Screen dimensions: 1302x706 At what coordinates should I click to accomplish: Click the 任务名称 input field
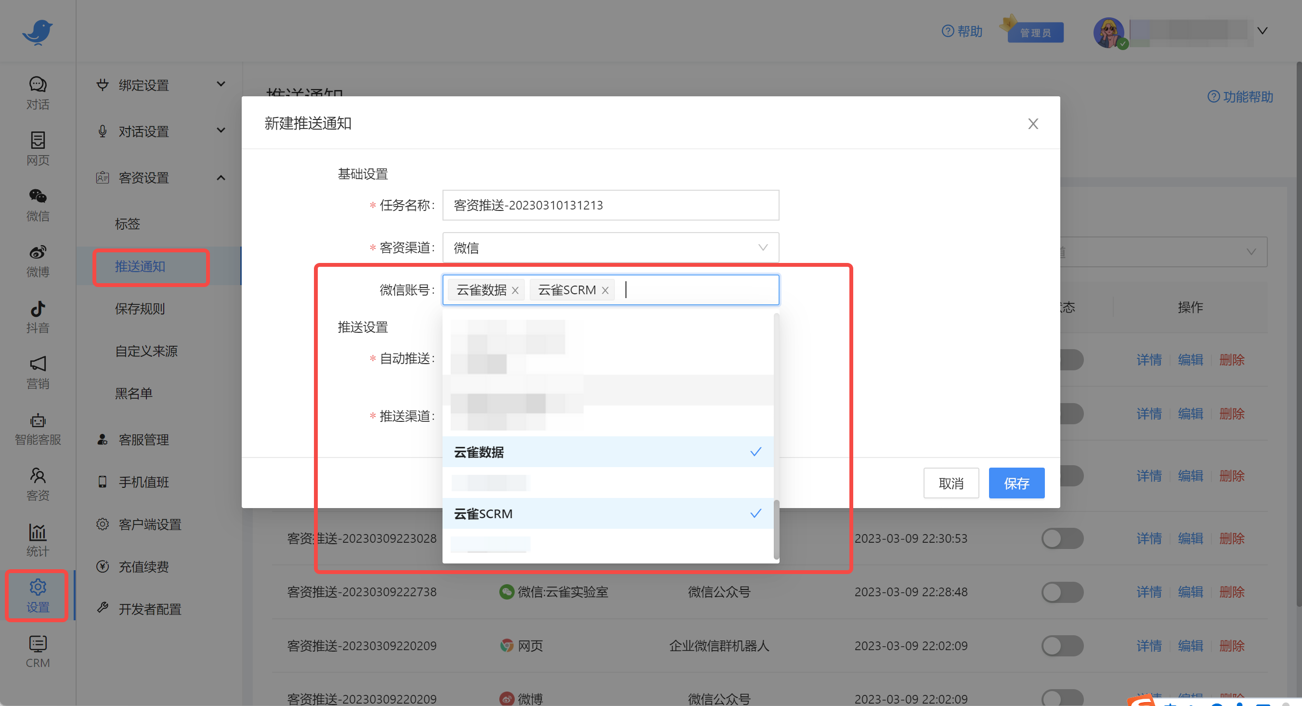[x=610, y=205]
